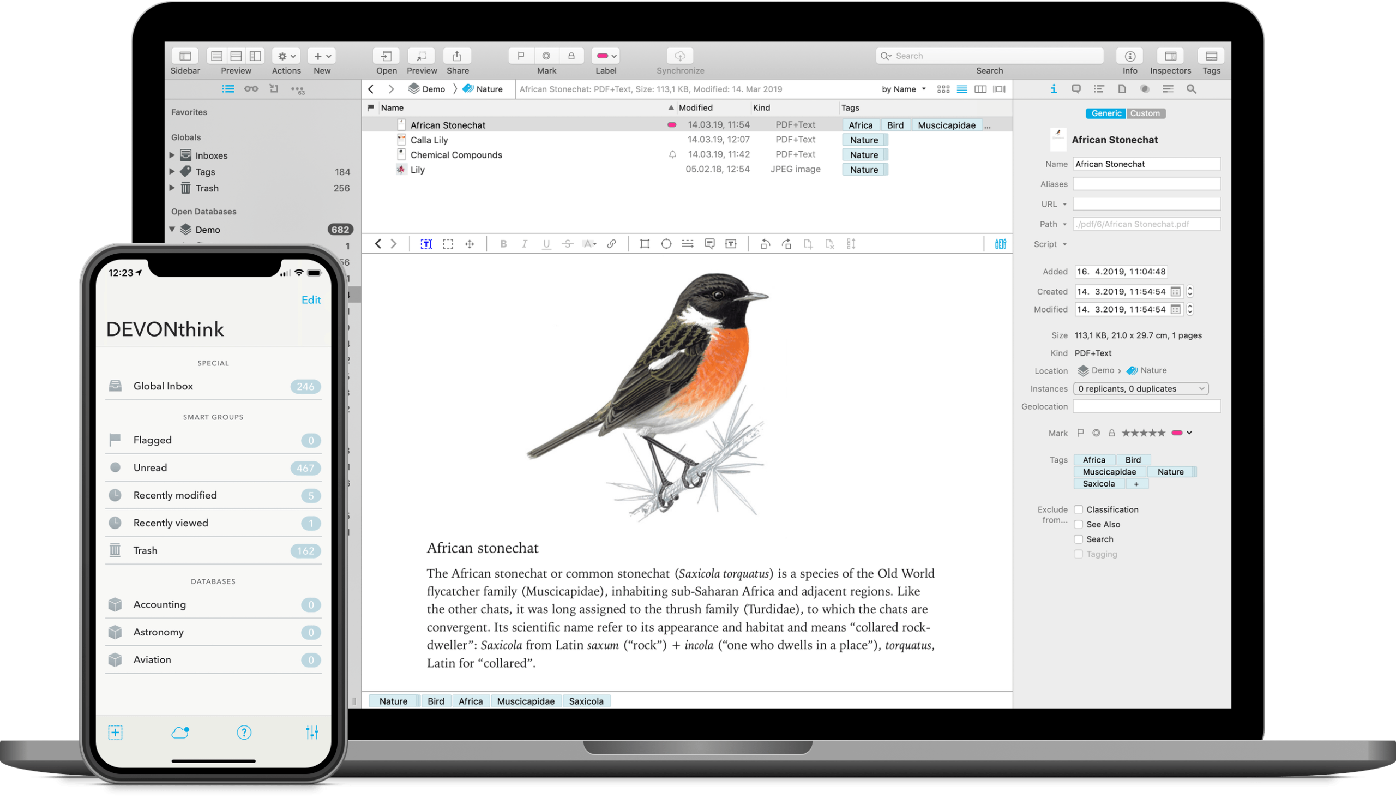Screen dimensions: 1396x798
Task: Show the Inspectors panel from toolbar
Action: pos(1170,56)
